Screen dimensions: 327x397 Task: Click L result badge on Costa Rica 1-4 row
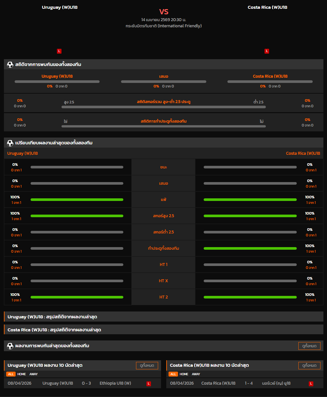coord(311,384)
